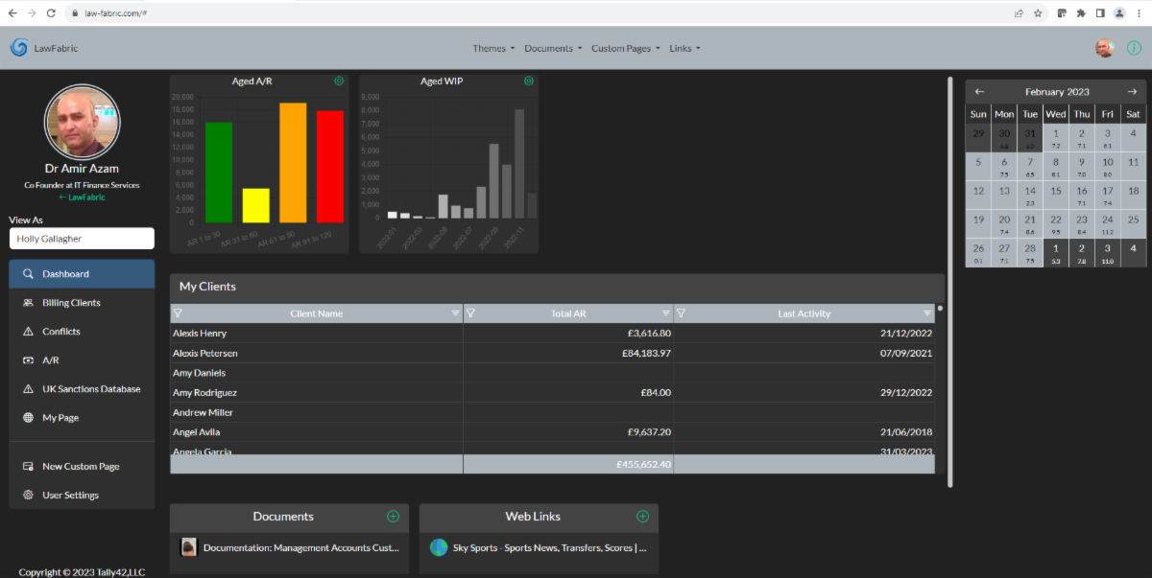Open the Themes dropdown menu

(493, 48)
